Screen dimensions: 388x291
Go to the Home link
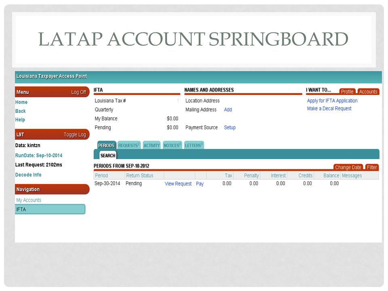[x=21, y=102]
